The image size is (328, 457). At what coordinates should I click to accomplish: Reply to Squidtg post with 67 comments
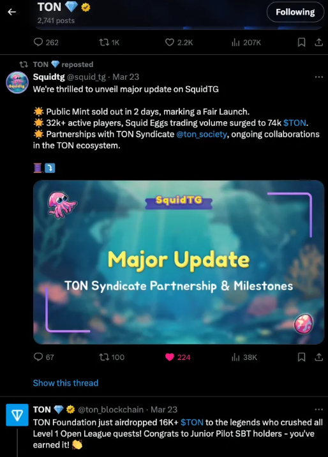44,357
